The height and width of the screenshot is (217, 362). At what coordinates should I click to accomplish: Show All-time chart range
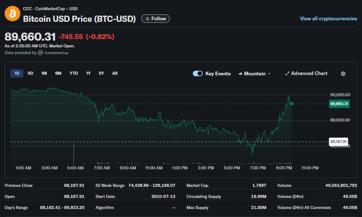pyautogui.click(x=115, y=73)
